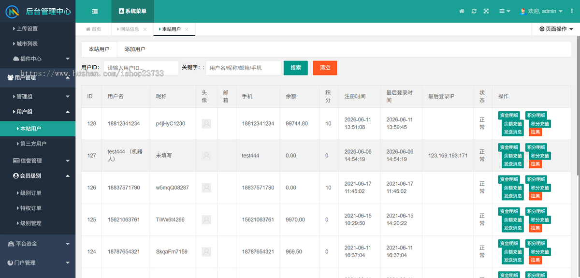Toggle fullscreen with the expand arrows icon
The width and height of the screenshot is (580, 278).
(x=486, y=11)
